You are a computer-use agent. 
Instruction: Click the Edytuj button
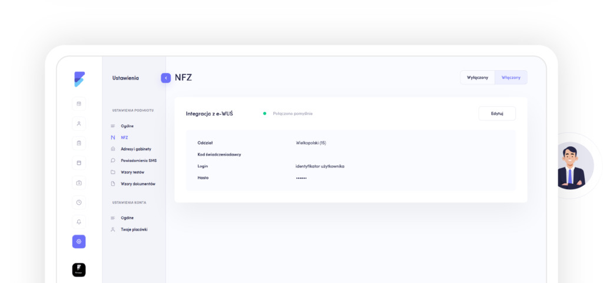[497, 114]
